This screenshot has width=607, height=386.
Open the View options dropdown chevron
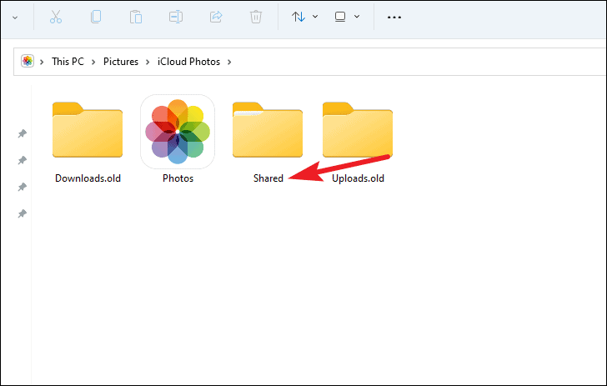coord(357,17)
